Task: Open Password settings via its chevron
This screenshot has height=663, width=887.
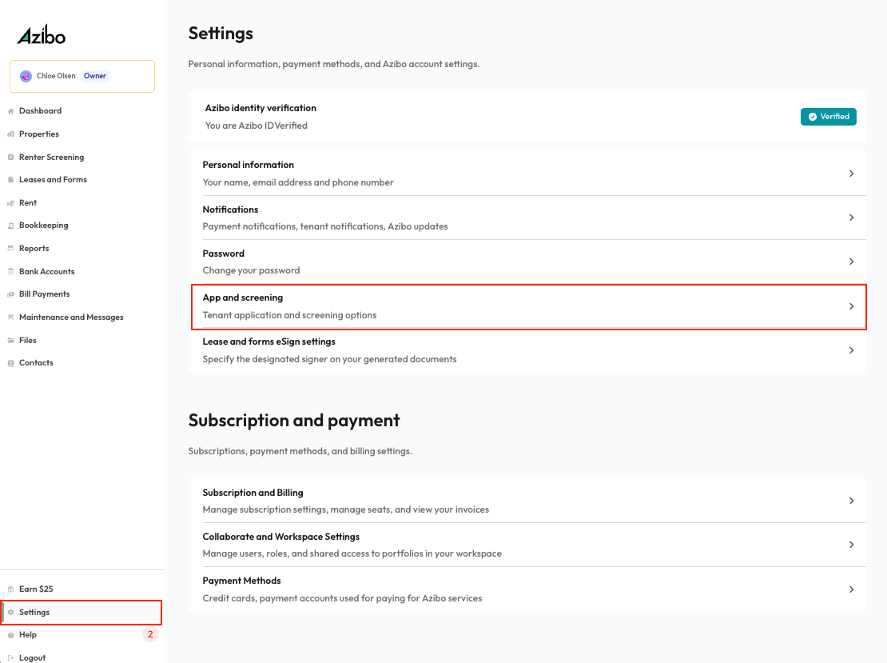Action: (x=851, y=262)
